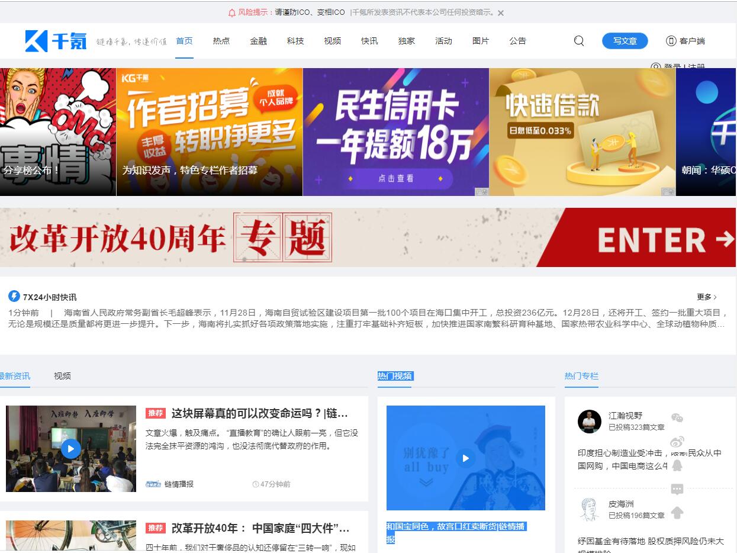The height and width of the screenshot is (553, 737).
Task: Click the back-to-top arrow icon
Action: pyautogui.click(x=677, y=513)
